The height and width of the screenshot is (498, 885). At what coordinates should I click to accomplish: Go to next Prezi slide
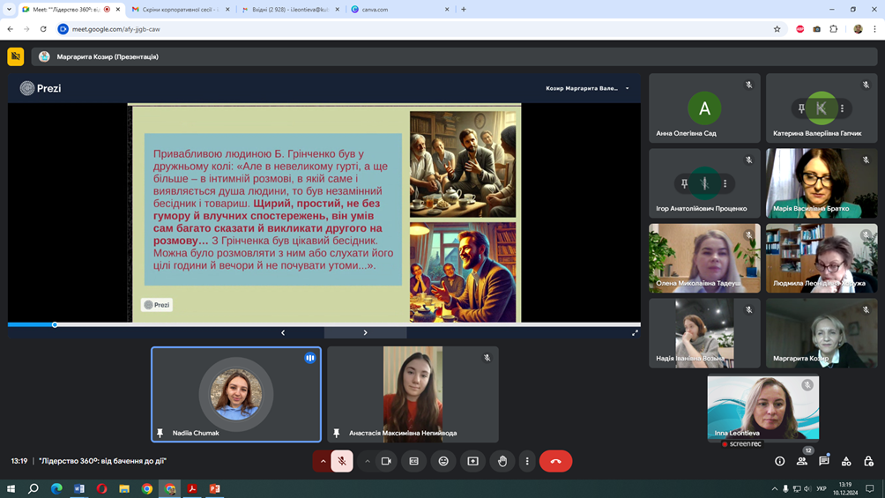(365, 333)
